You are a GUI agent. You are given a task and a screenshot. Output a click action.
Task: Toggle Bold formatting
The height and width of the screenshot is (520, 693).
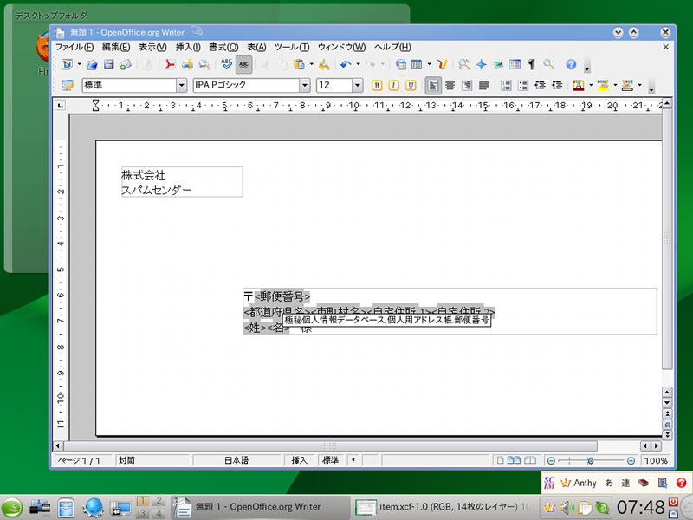coord(377,85)
